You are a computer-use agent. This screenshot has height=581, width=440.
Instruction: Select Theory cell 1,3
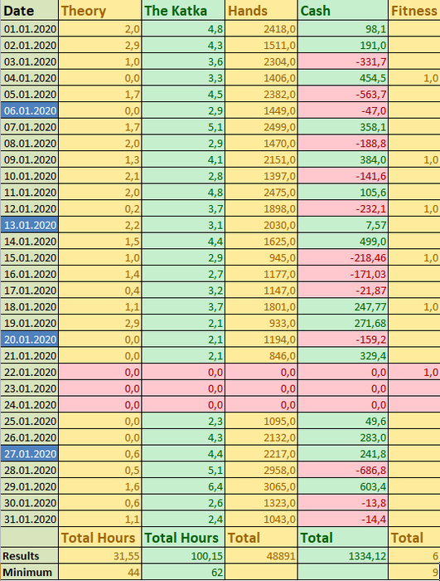click(x=100, y=159)
